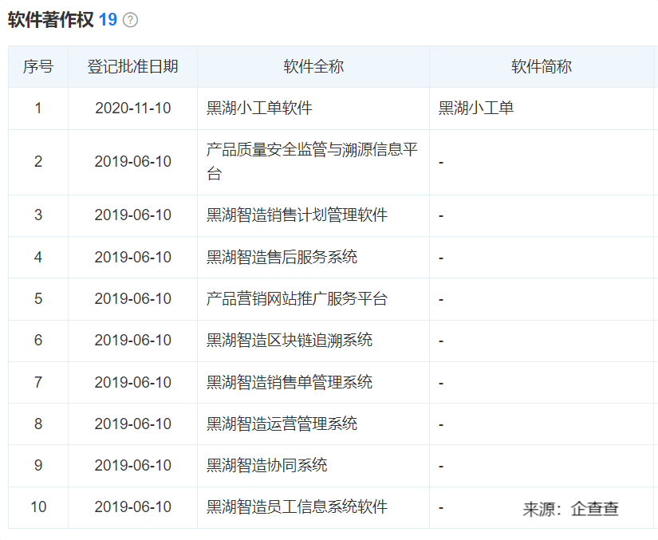Select 黑湖智造销售计划管理软件 entry
Screen dimensions: 658x540
click(x=297, y=215)
